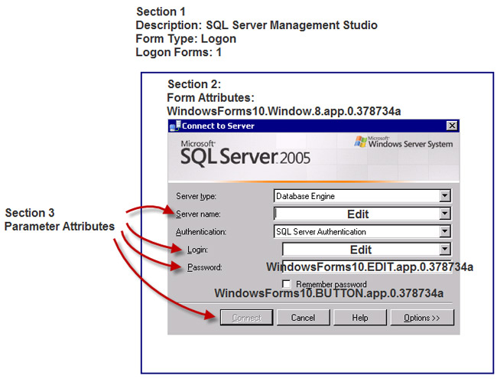This screenshot has width=497, height=379.
Task: Expand the dialog with Options >>
Action: click(422, 318)
